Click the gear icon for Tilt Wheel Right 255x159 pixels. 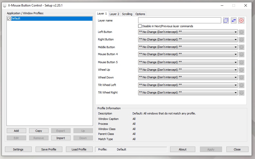point(241,93)
